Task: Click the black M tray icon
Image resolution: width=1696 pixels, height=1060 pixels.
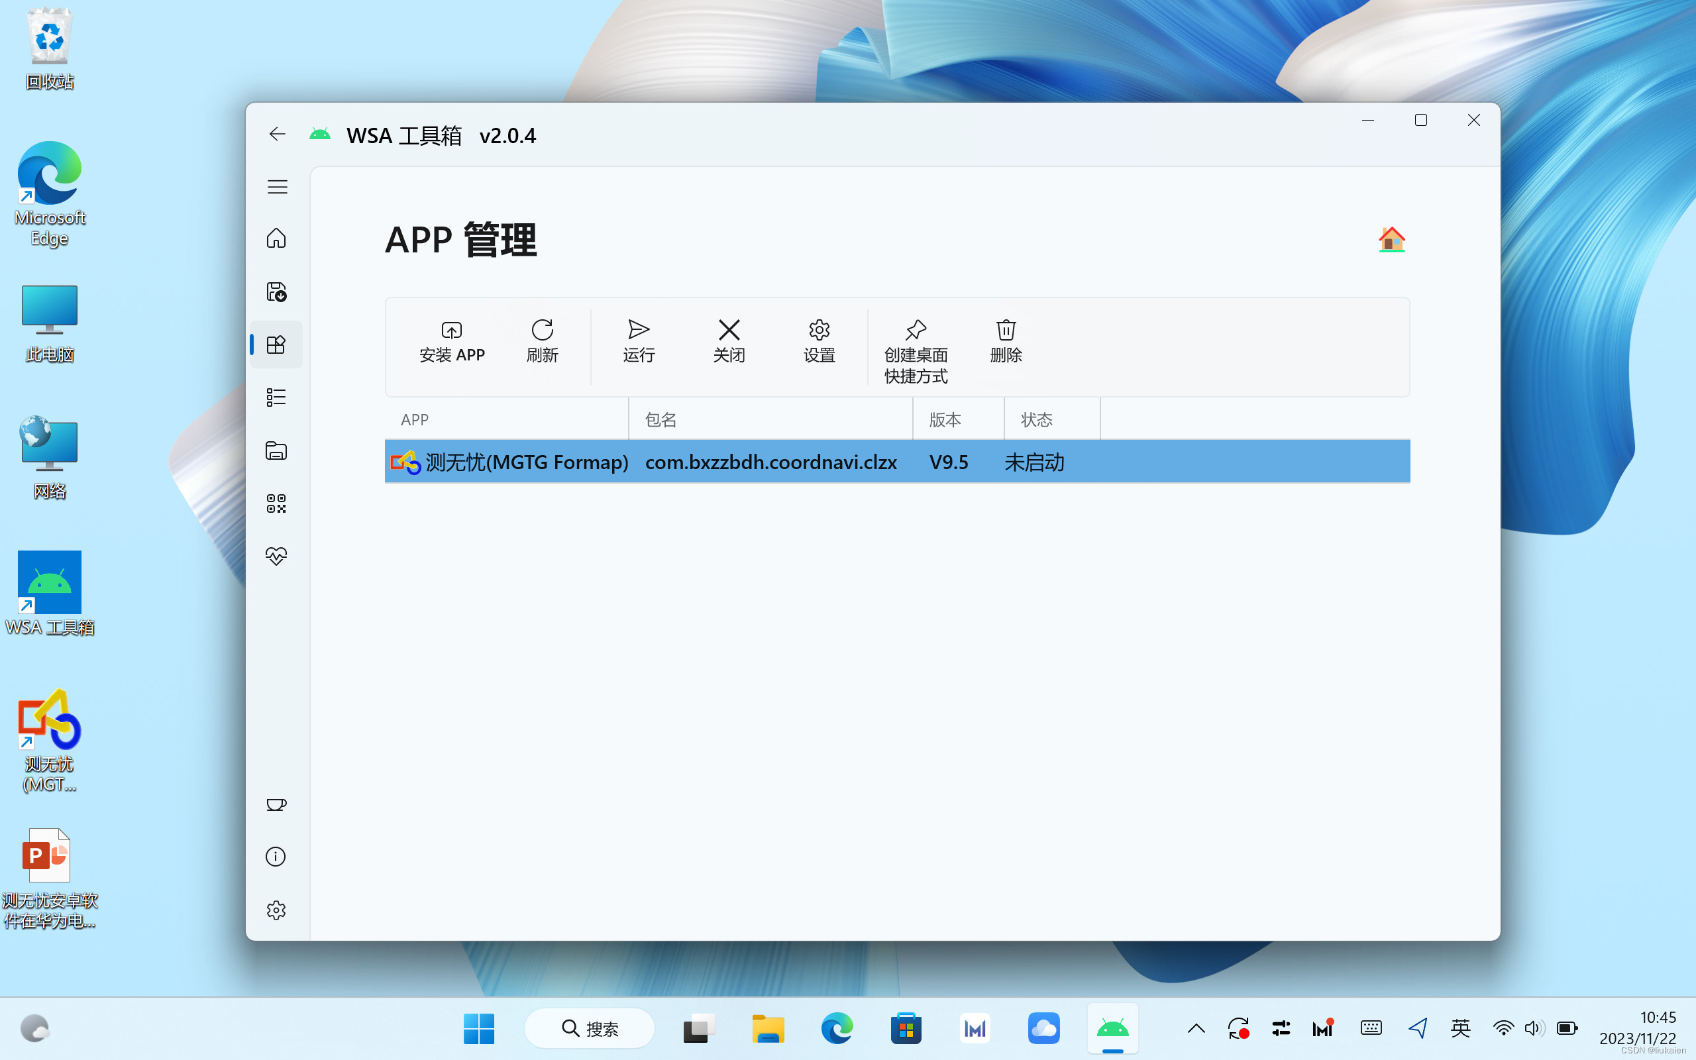Action: (x=1322, y=1028)
